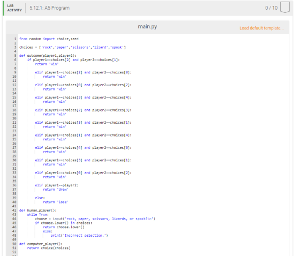
Task: Click the return 'lose' line
Action: pos(56,202)
